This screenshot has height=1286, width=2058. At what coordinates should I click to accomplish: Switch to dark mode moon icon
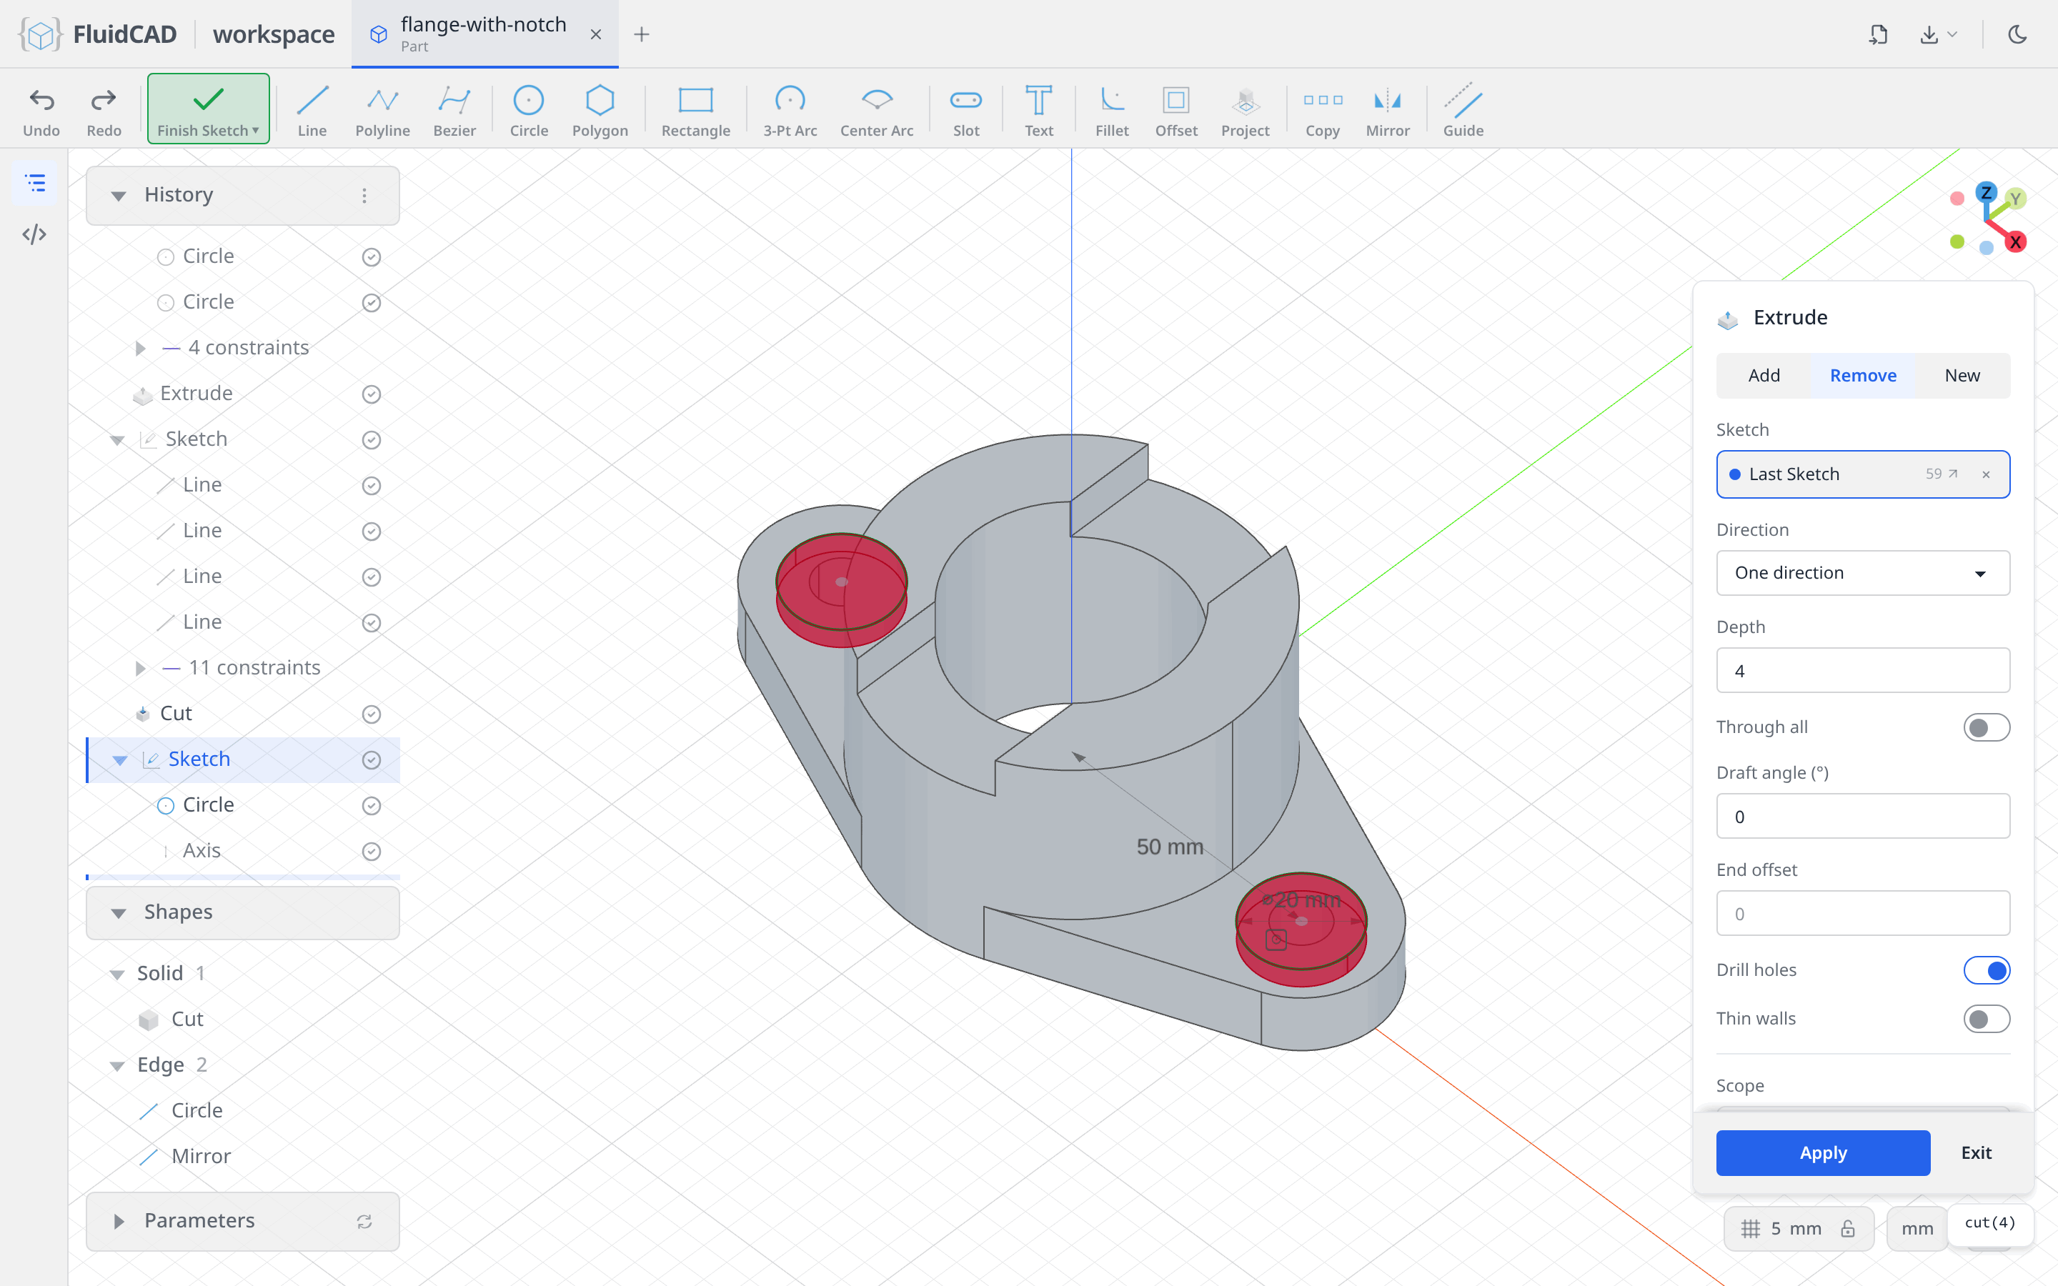click(x=2017, y=34)
